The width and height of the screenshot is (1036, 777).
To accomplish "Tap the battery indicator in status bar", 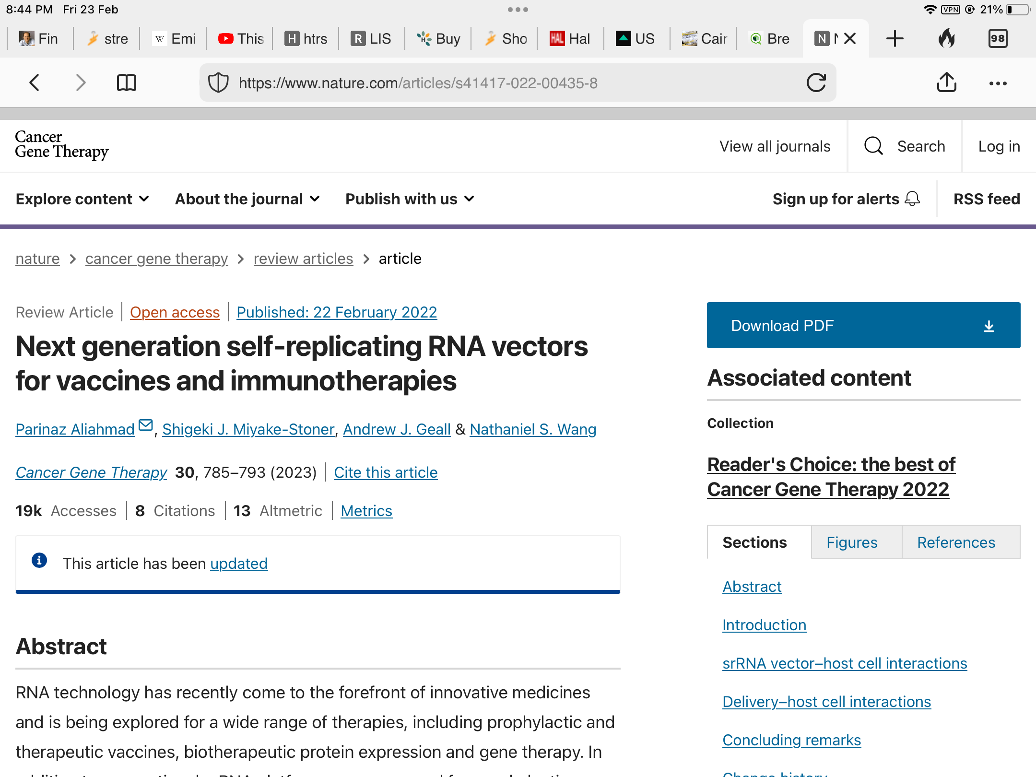I will tap(1019, 9).
